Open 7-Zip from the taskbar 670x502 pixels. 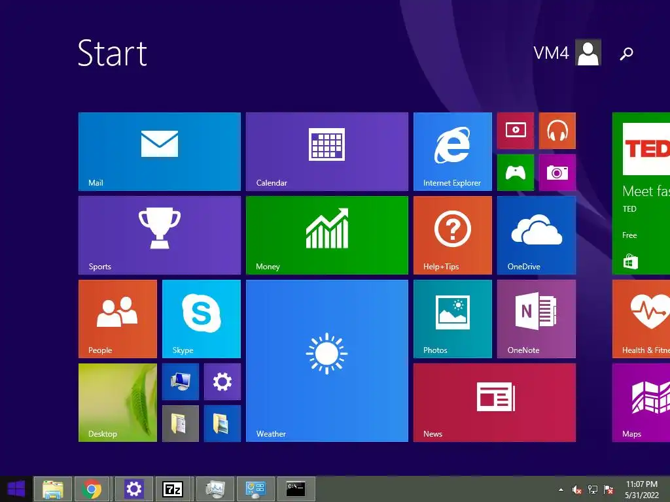click(x=173, y=489)
